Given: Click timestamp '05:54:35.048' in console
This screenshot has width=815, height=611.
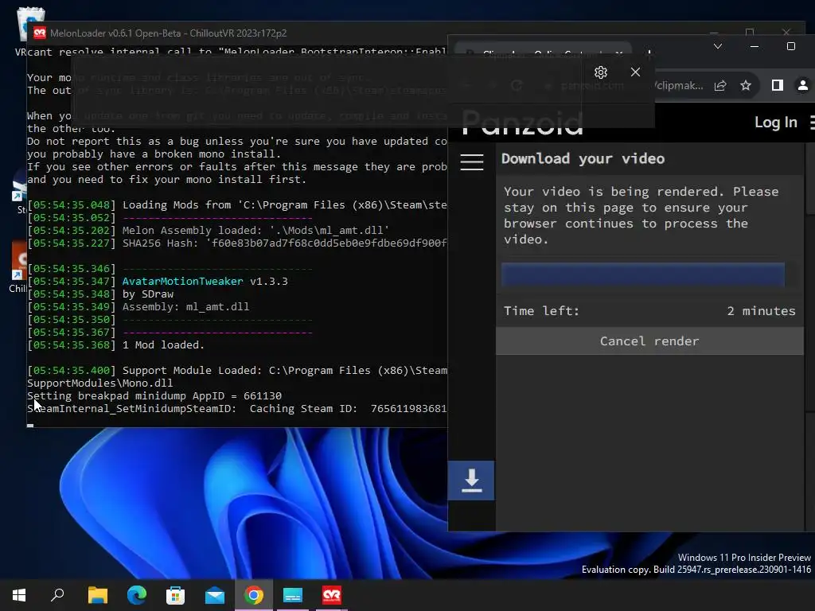Looking at the screenshot, I should pos(72,204).
